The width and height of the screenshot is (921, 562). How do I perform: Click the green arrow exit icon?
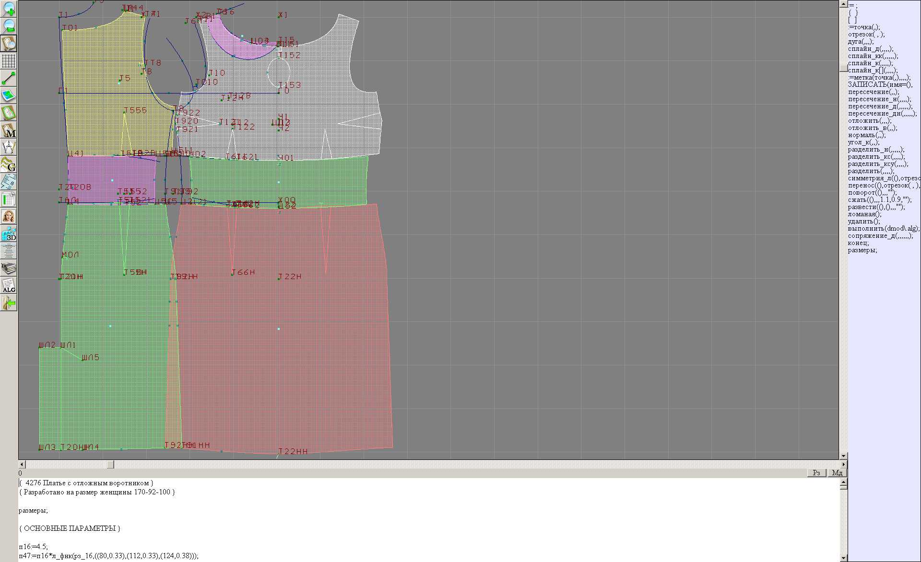click(x=9, y=303)
